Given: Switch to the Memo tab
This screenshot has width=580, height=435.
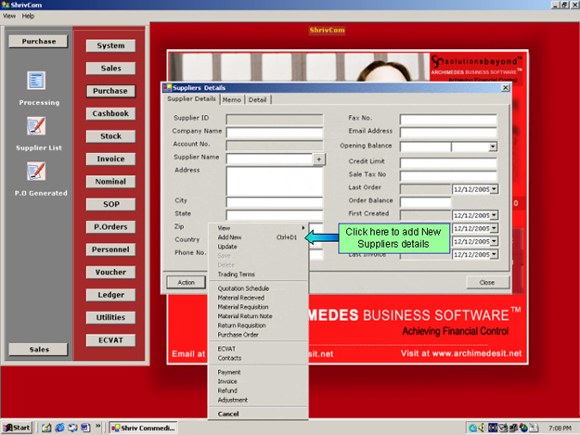Looking at the screenshot, I should pos(232,99).
